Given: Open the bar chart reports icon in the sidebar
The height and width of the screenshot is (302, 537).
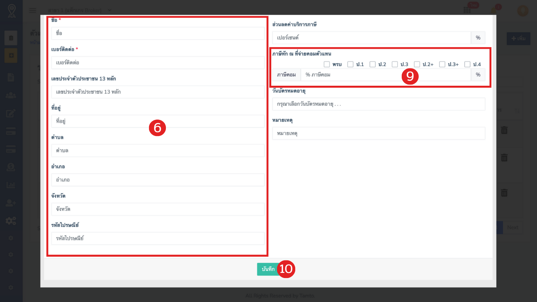Looking at the screenshot, I should coord(11,185).
